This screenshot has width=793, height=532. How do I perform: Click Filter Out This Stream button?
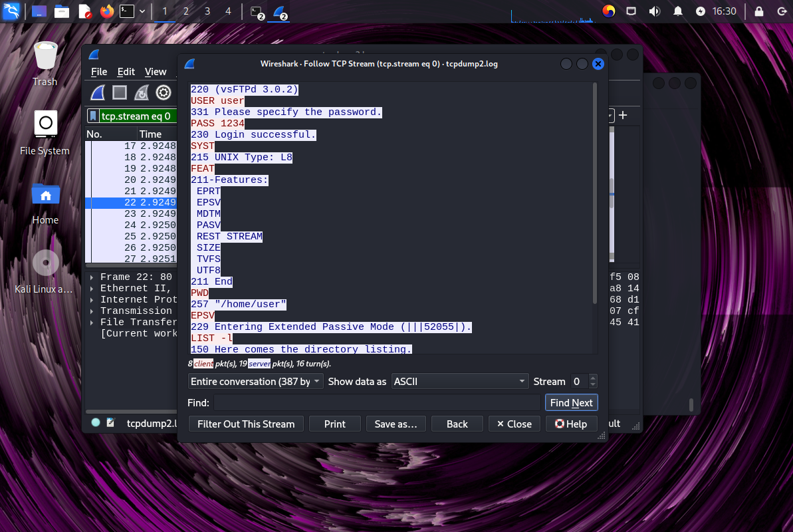point(246,424)
